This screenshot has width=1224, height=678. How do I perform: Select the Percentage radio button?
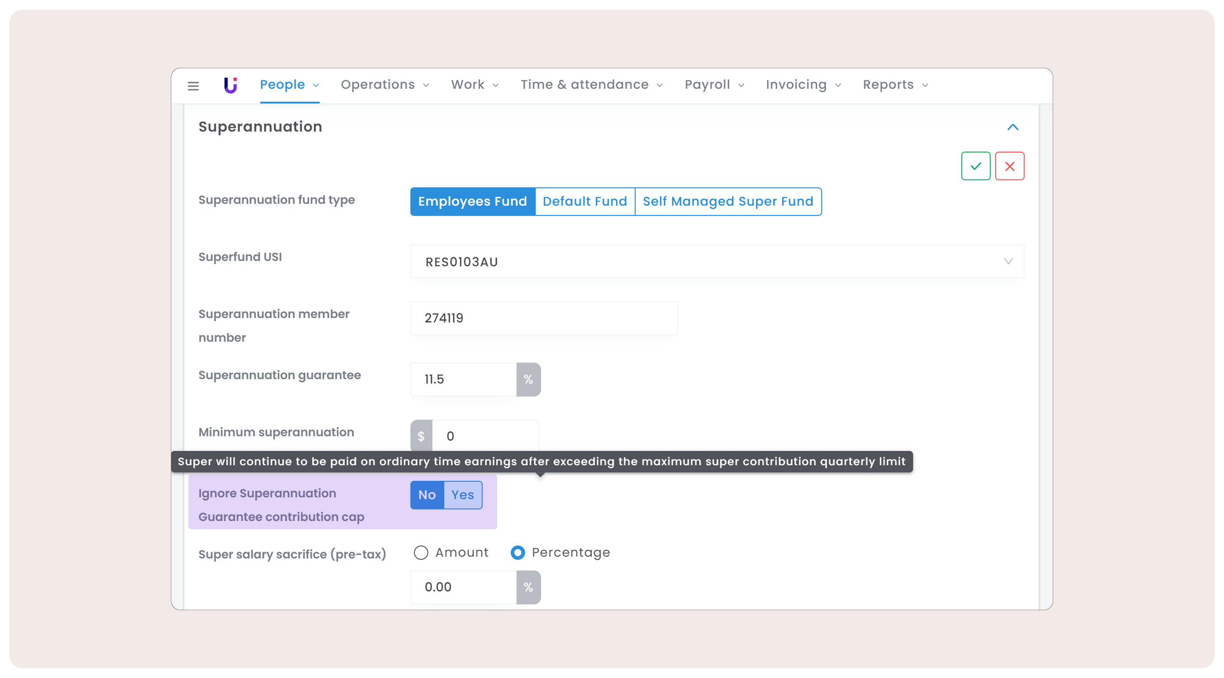coord(518,552)
